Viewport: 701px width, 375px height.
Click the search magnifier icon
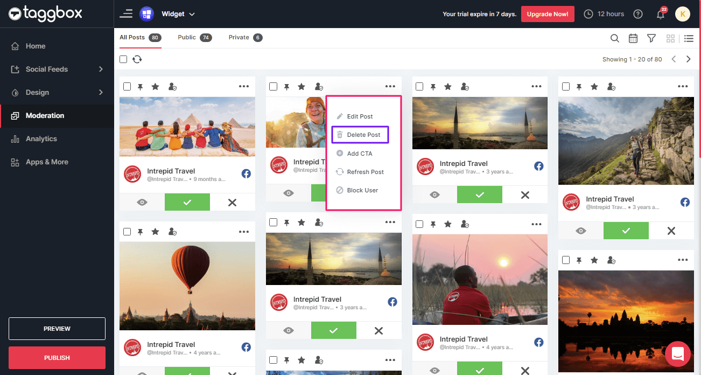point(614,38)
